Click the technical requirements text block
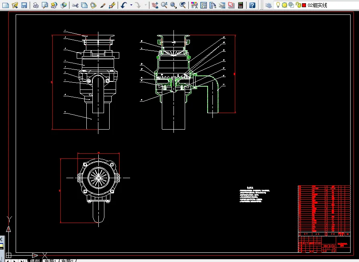359x262 pixels. (x=255, y=195)
